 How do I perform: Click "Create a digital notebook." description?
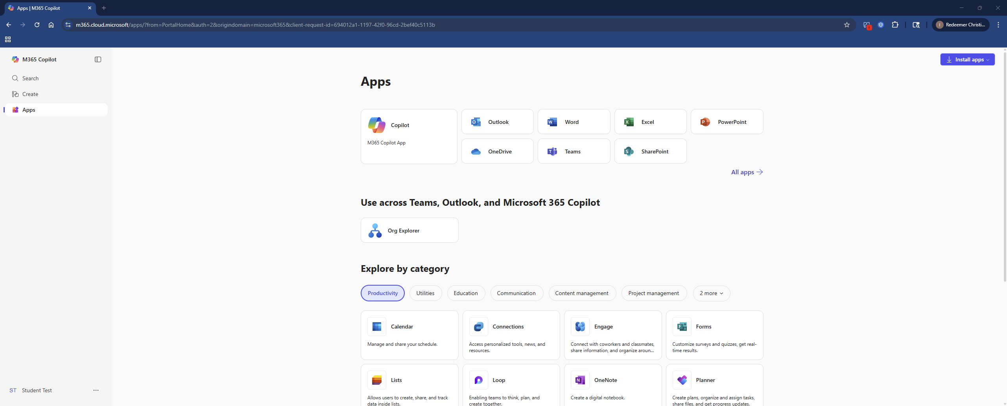(x=598, y=398)
